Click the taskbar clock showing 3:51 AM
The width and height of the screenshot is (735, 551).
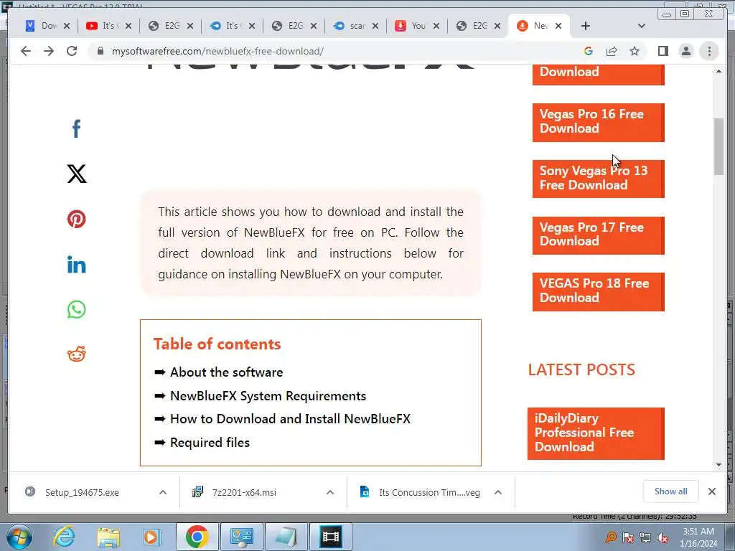pos(698,537)
